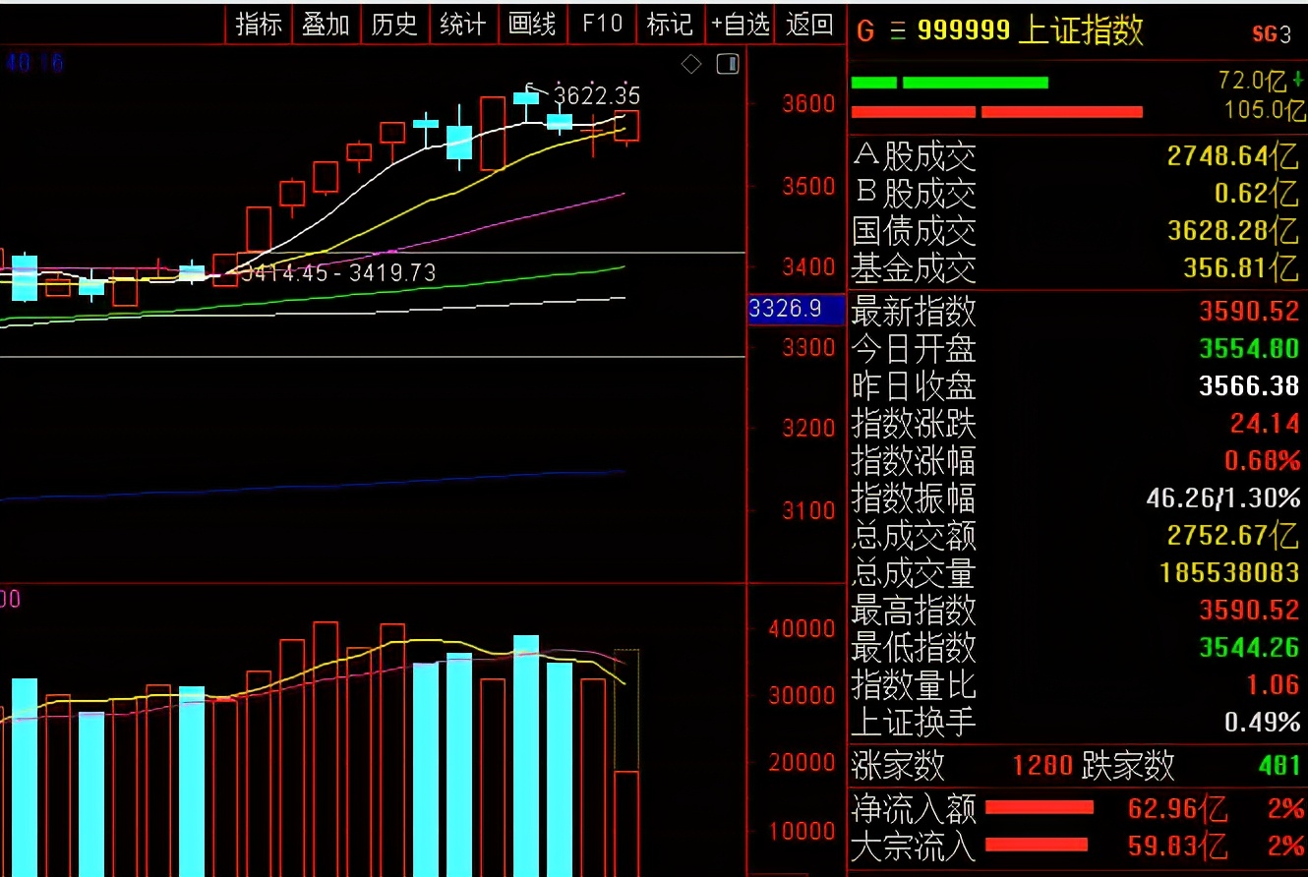Click the 跌家数 count 481
The image size is (1308, 877).
click(x=1279, y=765)
